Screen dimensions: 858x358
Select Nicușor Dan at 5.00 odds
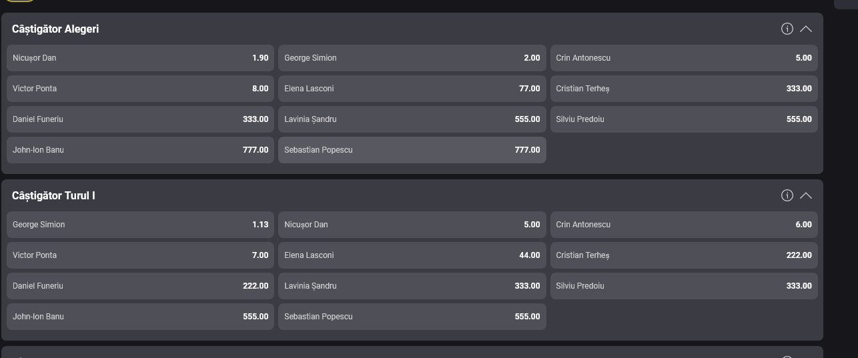412,225
